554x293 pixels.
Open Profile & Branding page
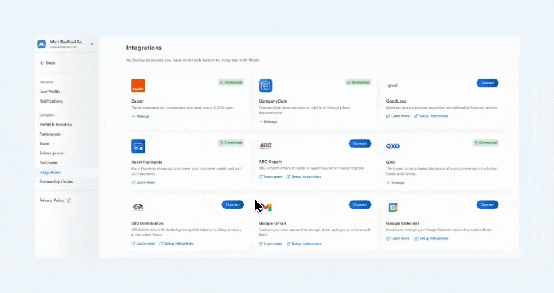click(56, 125)
